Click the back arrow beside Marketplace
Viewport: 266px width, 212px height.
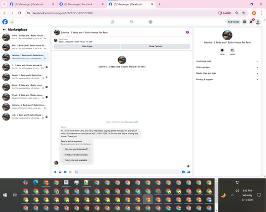4,30
